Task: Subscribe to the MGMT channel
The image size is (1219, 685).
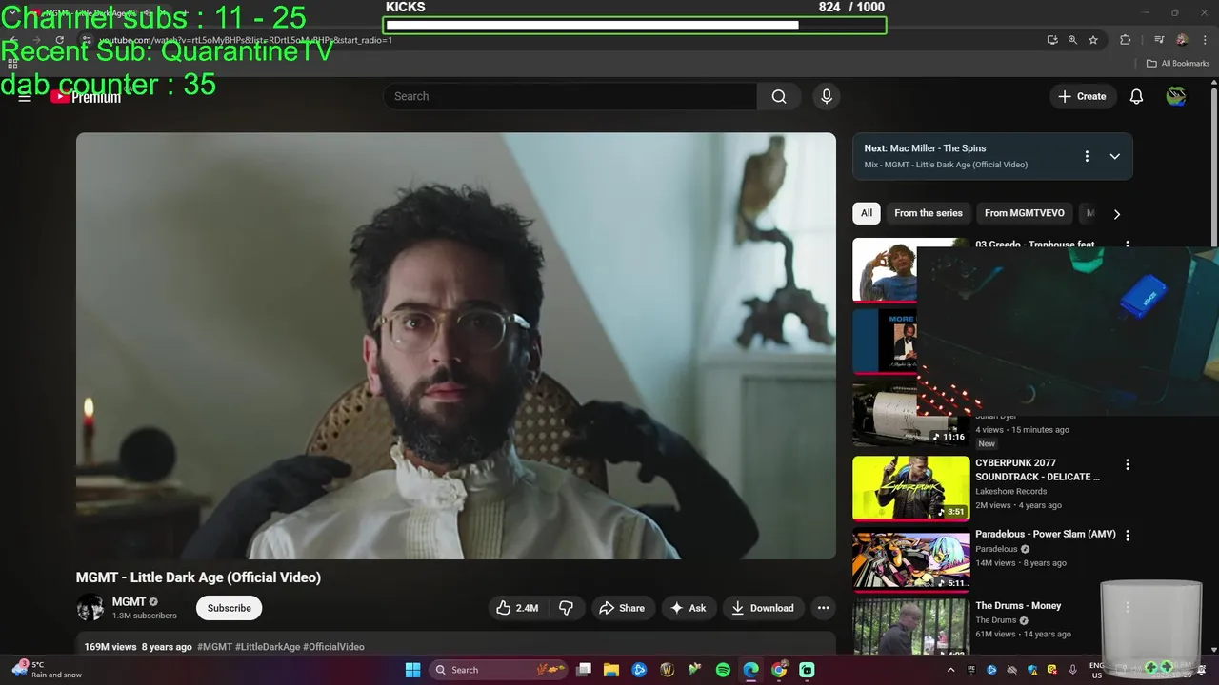Action: [230, 608]
